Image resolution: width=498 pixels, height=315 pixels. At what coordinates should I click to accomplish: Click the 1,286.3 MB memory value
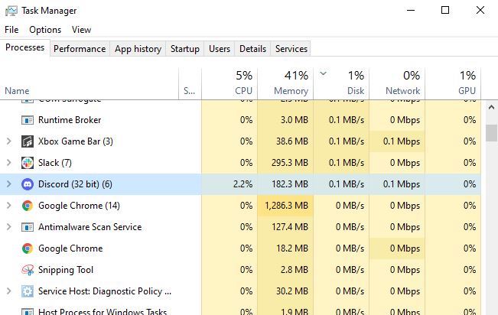(286, 206)
